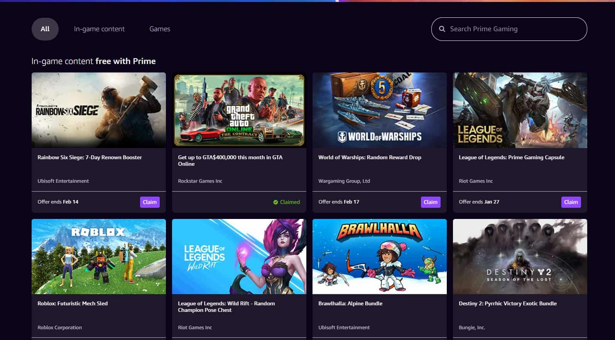Open the Roblox cover image
Viewport: 615px width, 340px height.
coord(99,257)
